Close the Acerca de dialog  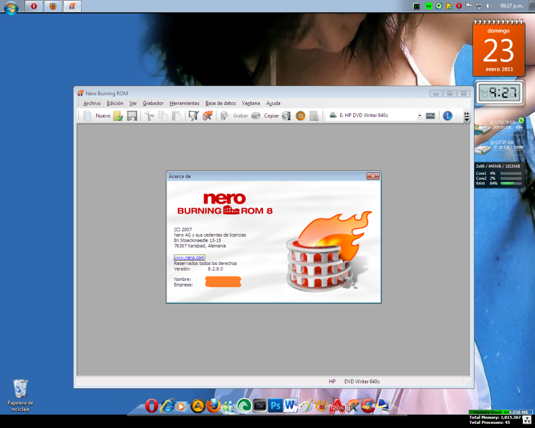tap(373, 176)
